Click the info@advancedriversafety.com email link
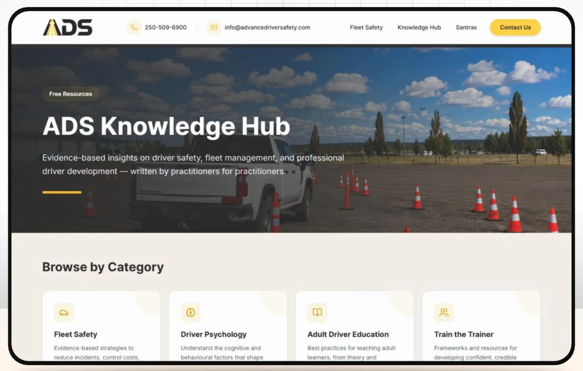Screen dimensions: 583x371 point(267,27)
